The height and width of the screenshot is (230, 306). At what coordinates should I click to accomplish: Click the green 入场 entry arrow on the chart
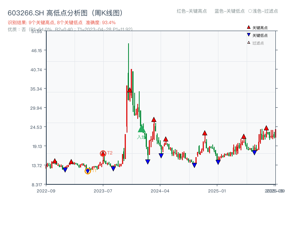[x=142, y=128]
